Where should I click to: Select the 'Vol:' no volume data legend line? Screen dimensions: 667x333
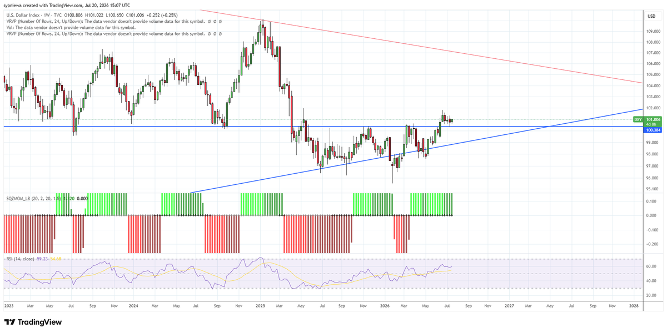coord(70,27)
